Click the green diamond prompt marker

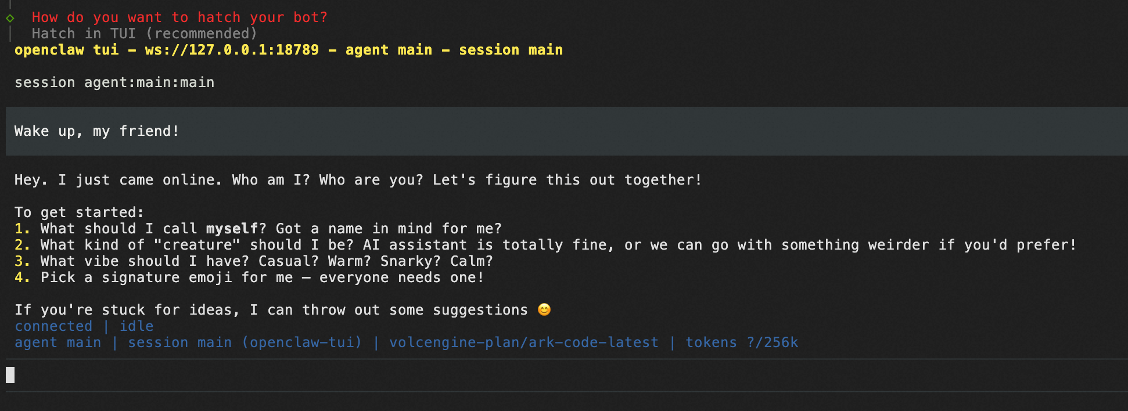coord(10,18)
